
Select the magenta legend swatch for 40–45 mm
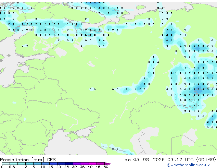tap(93, 164)
